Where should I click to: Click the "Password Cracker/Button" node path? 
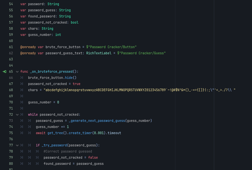[111, 47]
